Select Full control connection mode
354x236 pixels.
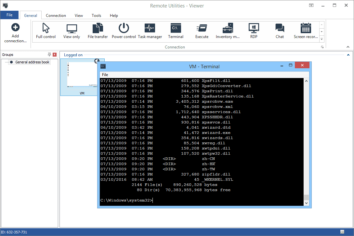(x=46, y=29)
